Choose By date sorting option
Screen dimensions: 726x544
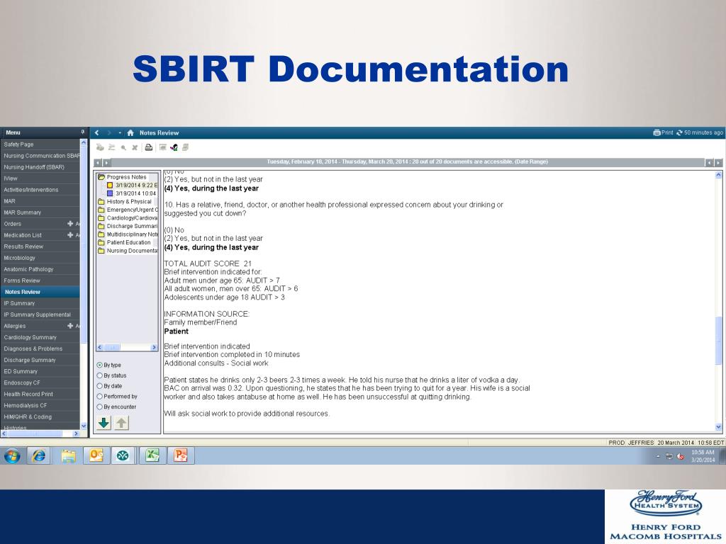tap(100, 385)
